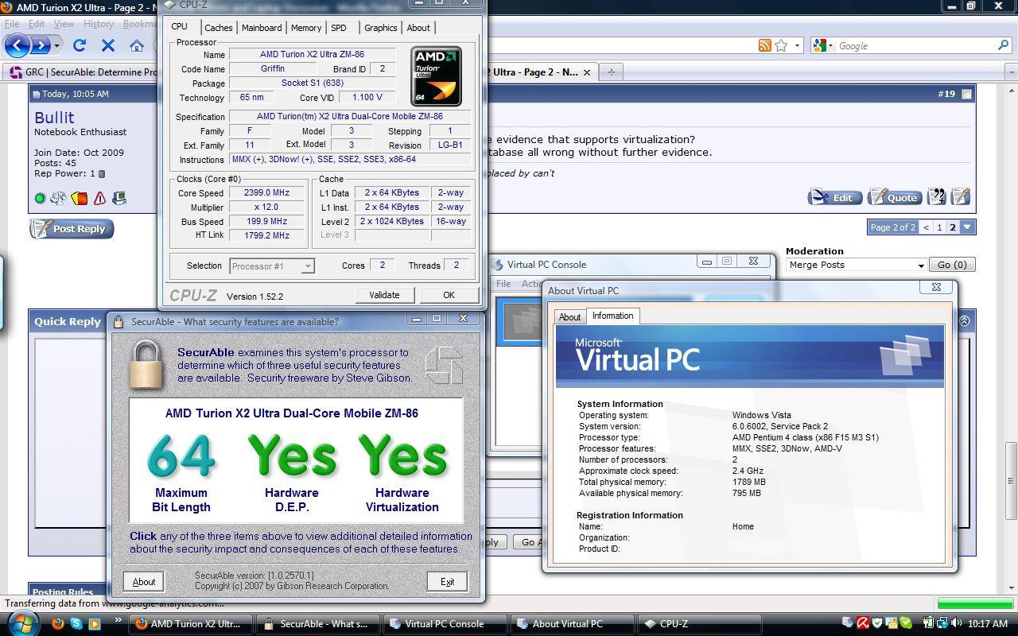Click OK in the CPU-Z window
The width and height of the screenshot is (1018, 636).
click(449, 295)
